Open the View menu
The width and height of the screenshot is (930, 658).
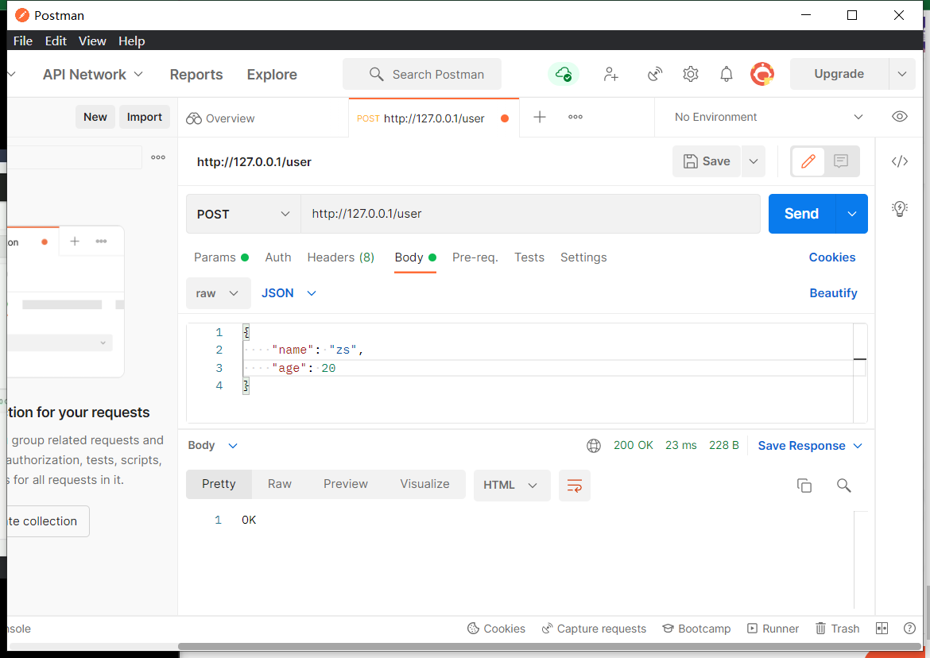[92, 41]
